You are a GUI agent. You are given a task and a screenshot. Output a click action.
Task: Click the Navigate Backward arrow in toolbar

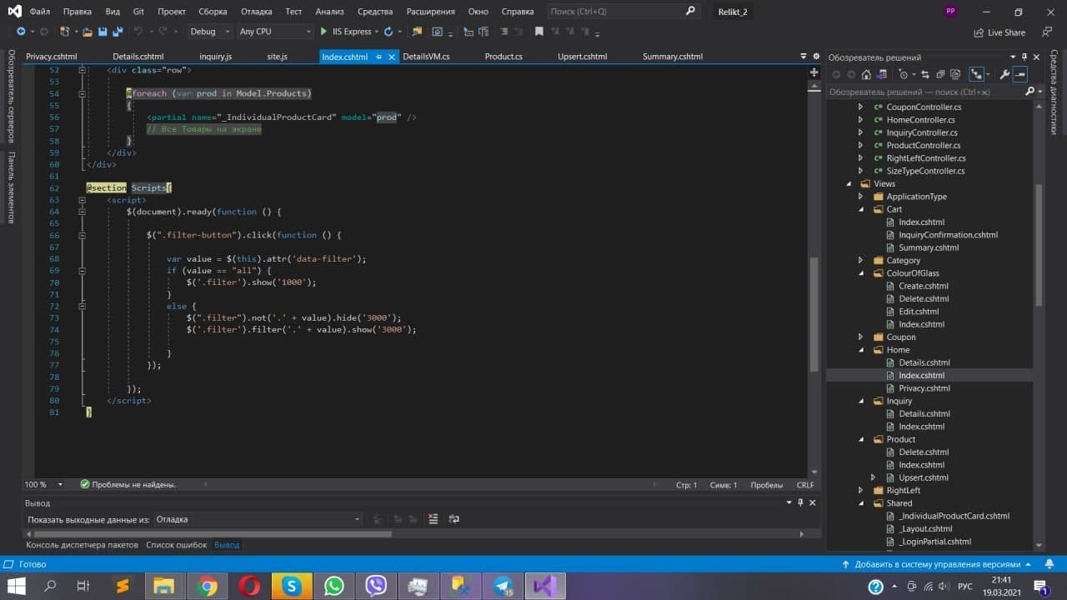[x=21, y=32]
